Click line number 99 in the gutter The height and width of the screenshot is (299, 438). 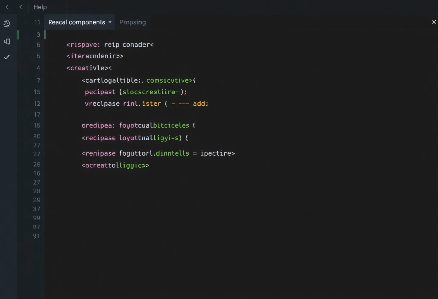[37, 218]
